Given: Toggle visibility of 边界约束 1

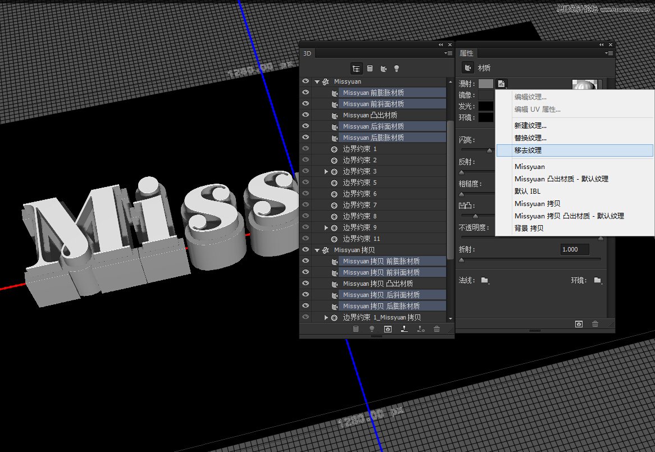Looking at the screenshot, I should pyautogui.click(x=305, y=149).
